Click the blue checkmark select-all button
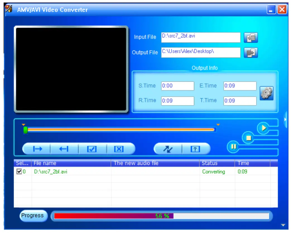This screenshot has width=291, height=233. tap(92, 149)
